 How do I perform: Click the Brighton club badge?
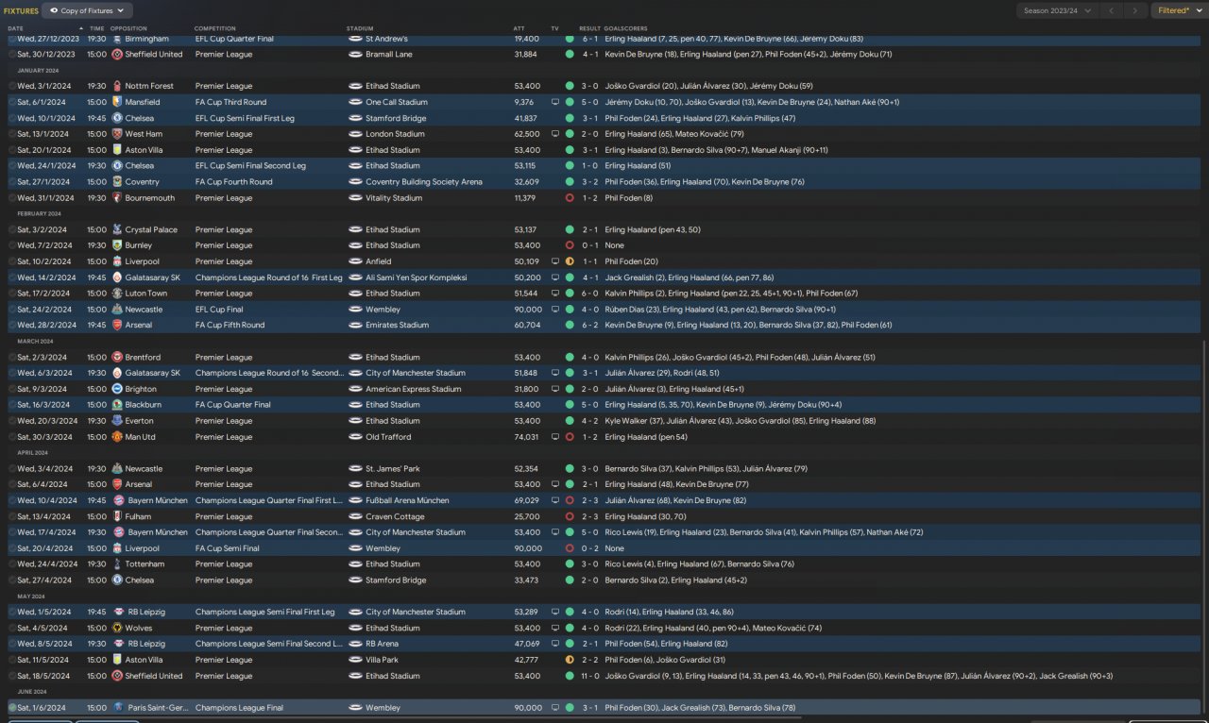(117, 389)
